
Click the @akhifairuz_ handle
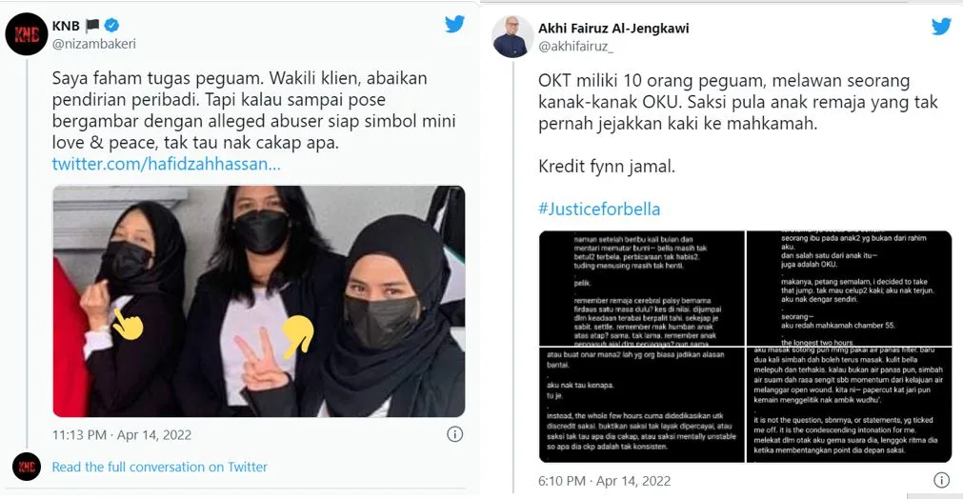[x=575, y=47]
